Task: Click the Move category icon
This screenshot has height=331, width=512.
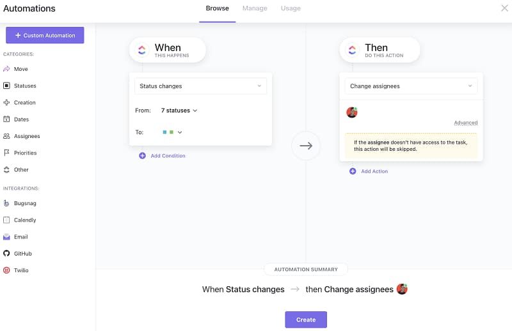Action: (6, 69)
